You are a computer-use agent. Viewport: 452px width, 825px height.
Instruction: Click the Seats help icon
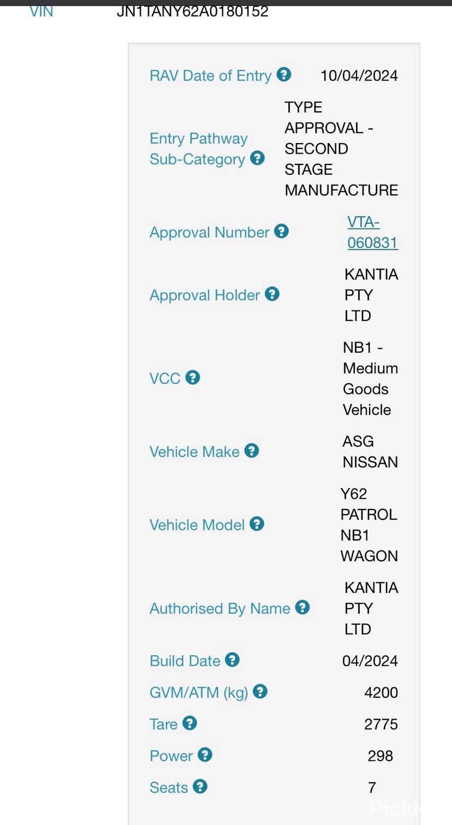pos(200,786)
